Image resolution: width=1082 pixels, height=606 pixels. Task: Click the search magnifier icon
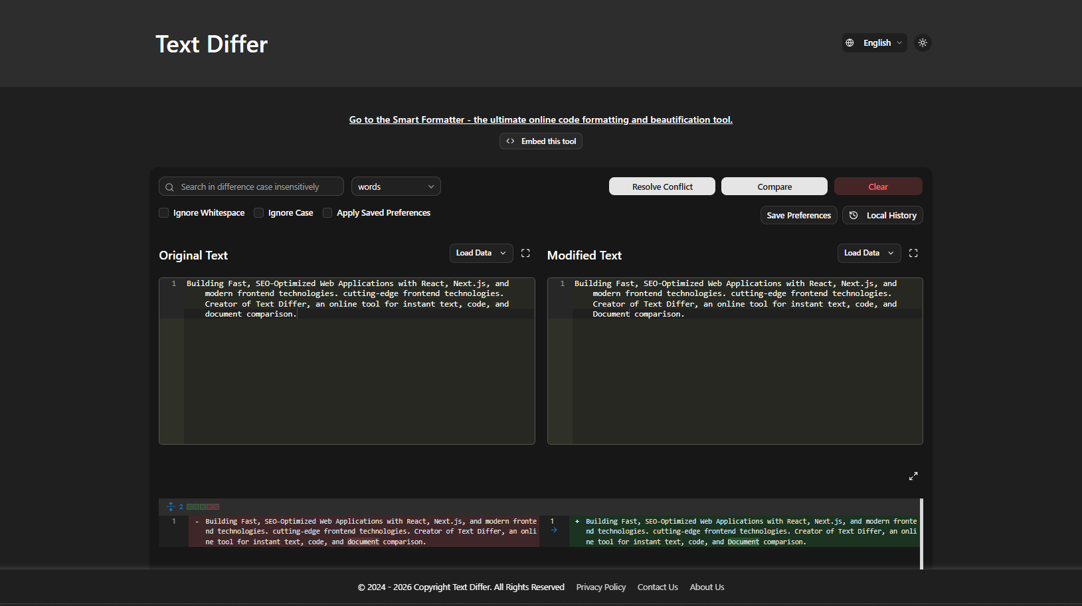coord(169,187)
